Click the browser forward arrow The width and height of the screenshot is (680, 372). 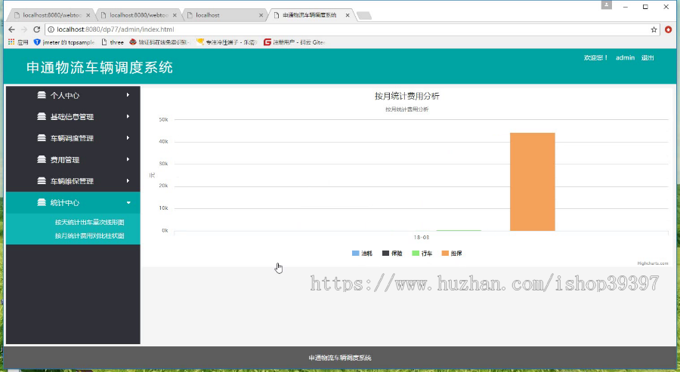tap(24, 29)
